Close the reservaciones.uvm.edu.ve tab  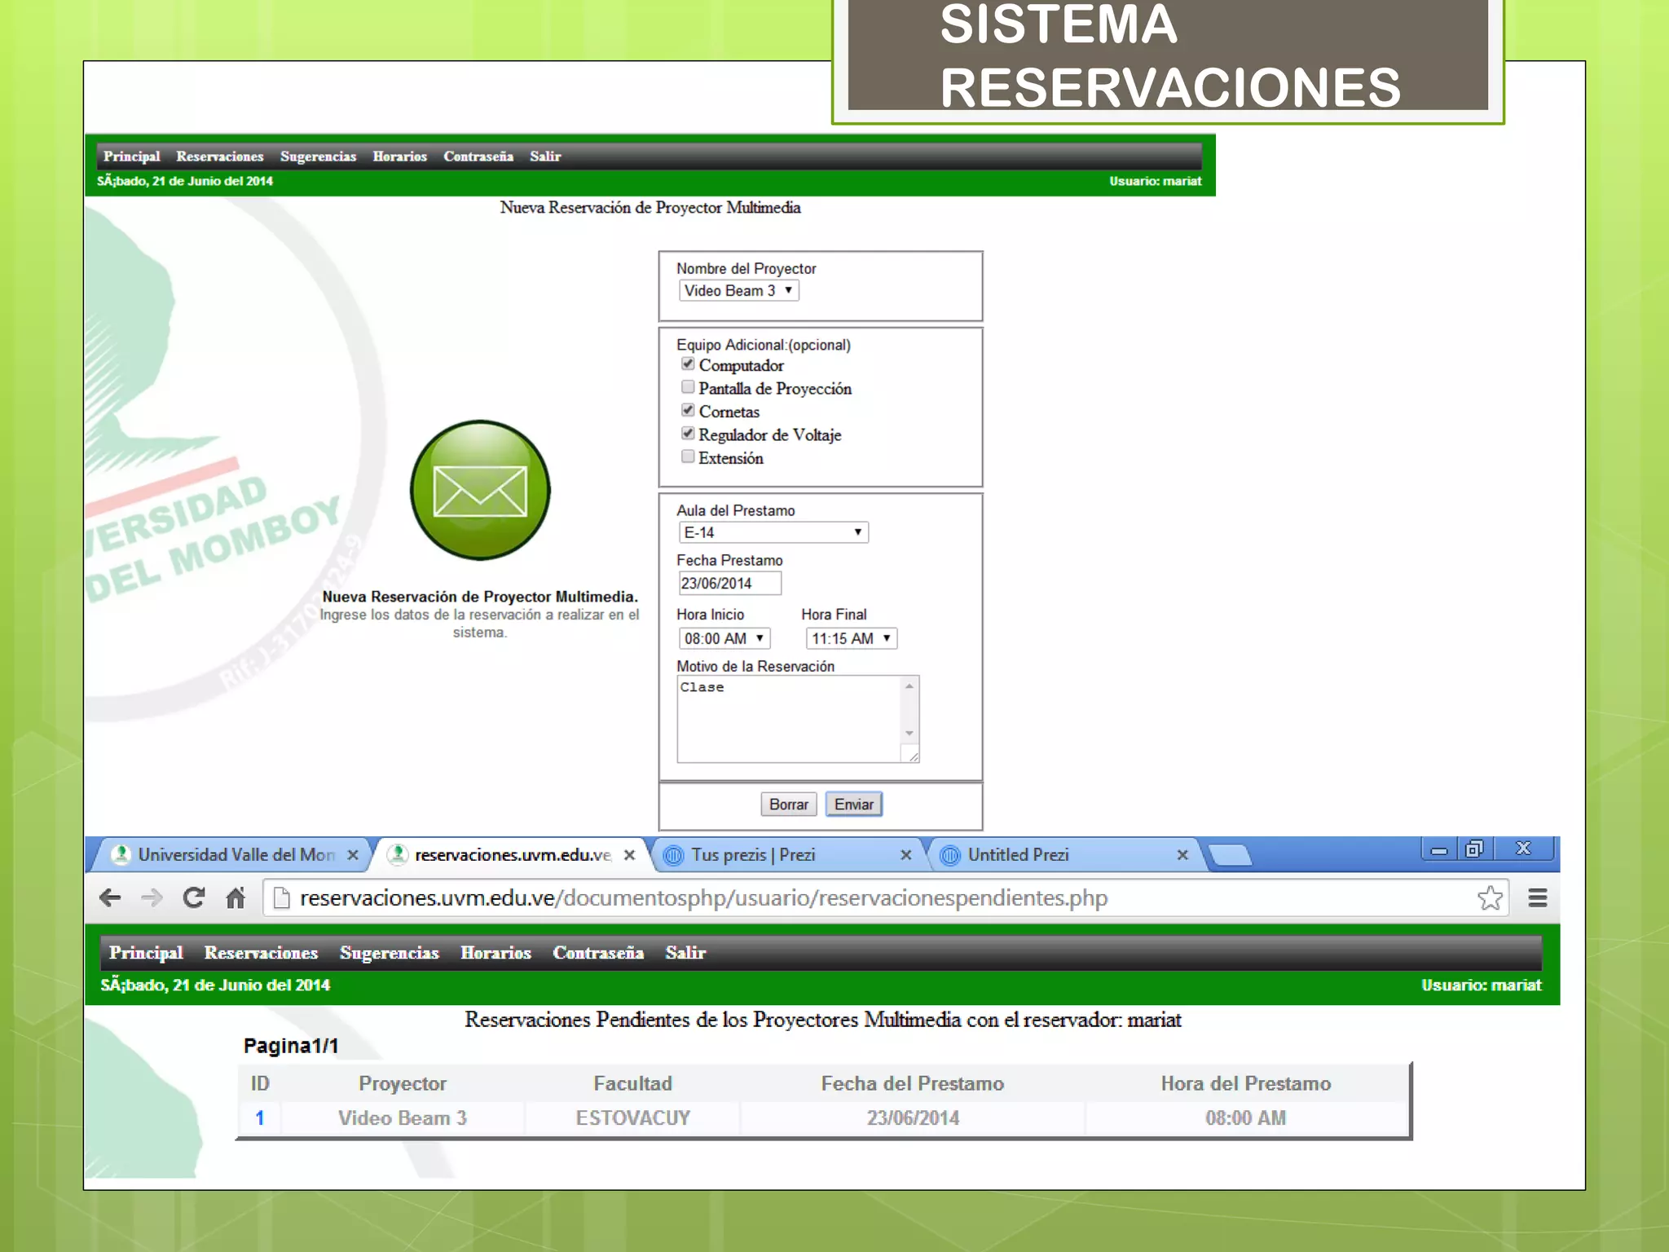tap(629, 855)
